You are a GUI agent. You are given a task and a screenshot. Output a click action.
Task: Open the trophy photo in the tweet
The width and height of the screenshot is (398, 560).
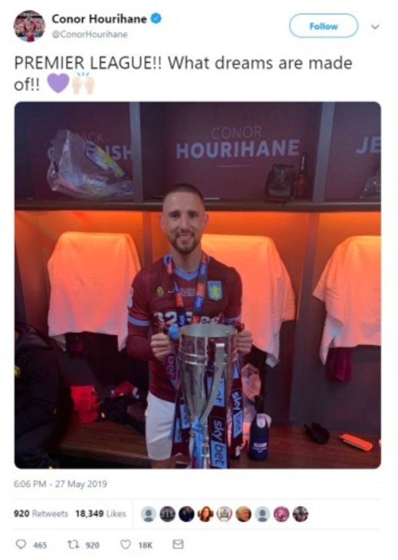[x=198, y=285]
